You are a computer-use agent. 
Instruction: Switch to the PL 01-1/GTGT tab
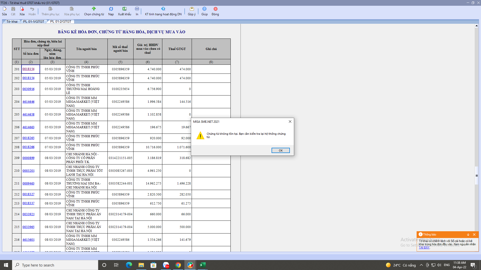click(x=34, y=21)
